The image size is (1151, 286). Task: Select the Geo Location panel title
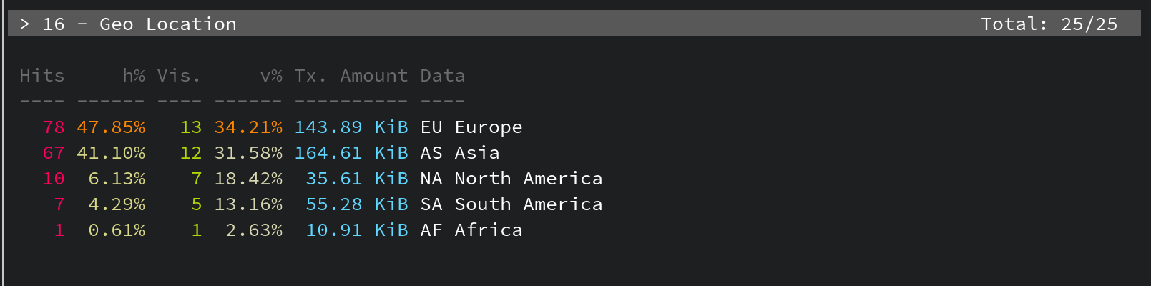pyautogui.click(x=167, y=24)
